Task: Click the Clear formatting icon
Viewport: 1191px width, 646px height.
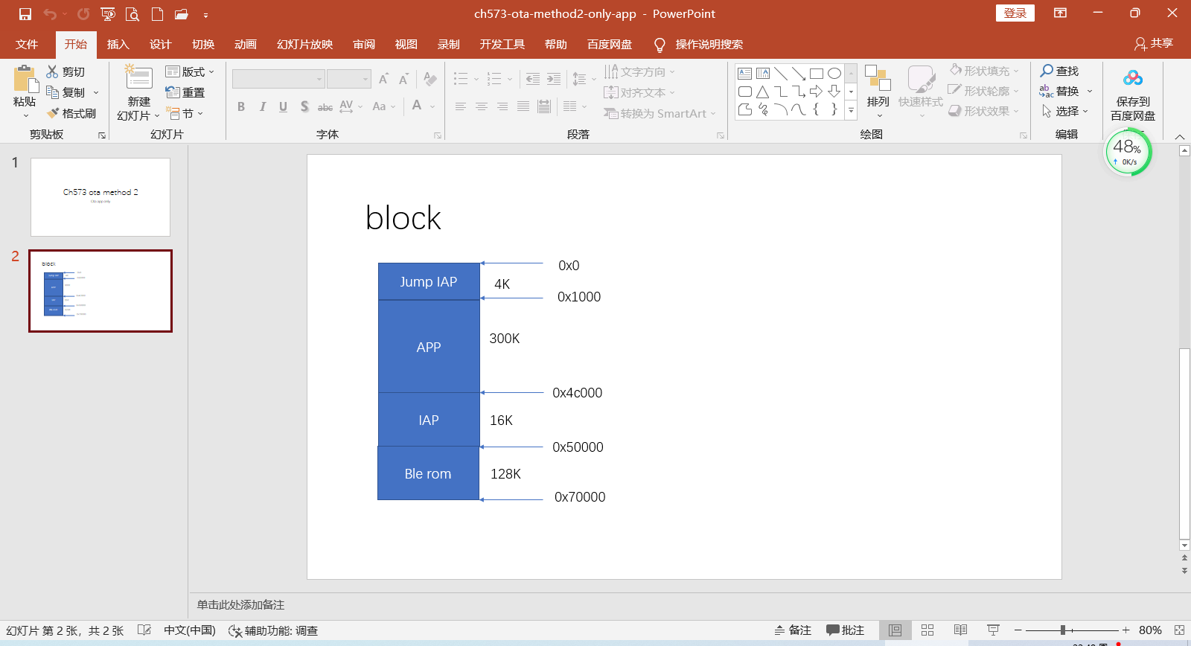Action: coord(430,79)
